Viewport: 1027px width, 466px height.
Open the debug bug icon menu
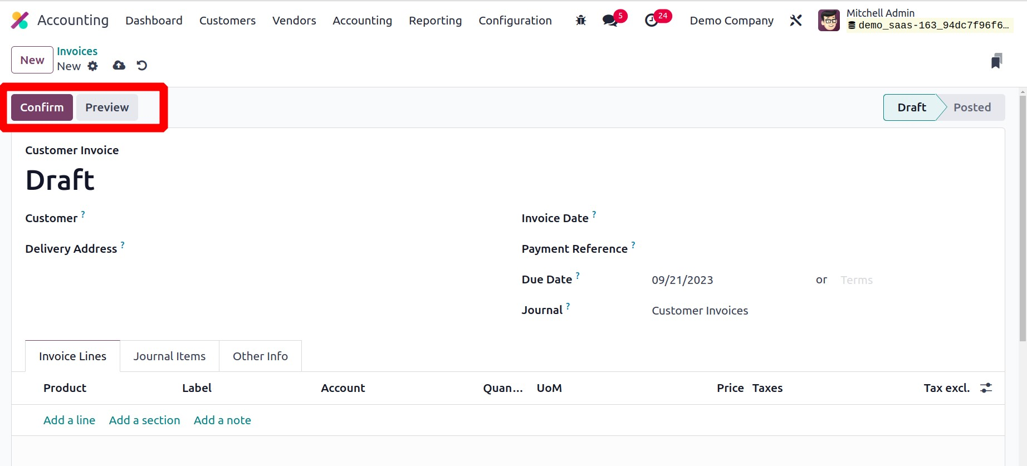(x=581, y=21)
